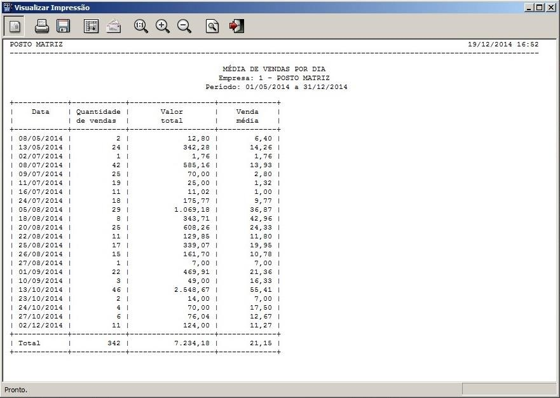Image resolution: width=560 pixels, height=398 pixels.
Task: Click the value '585,16' for 08/07/2014
Action: [196, 165]
